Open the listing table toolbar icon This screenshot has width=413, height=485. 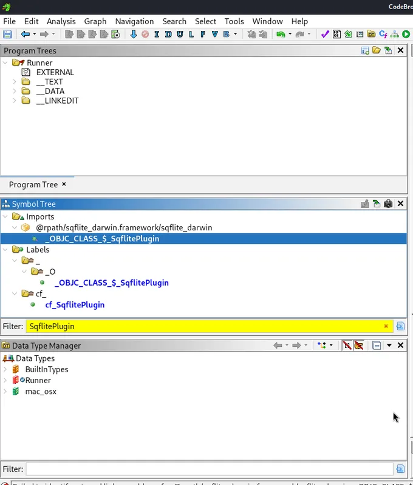point(360,34)
